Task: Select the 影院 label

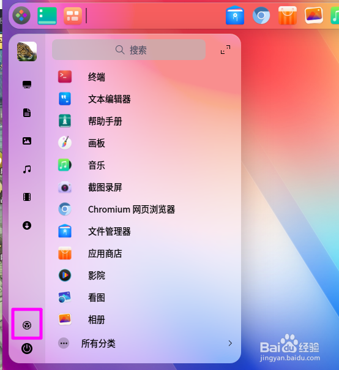Action: (97, 276)
